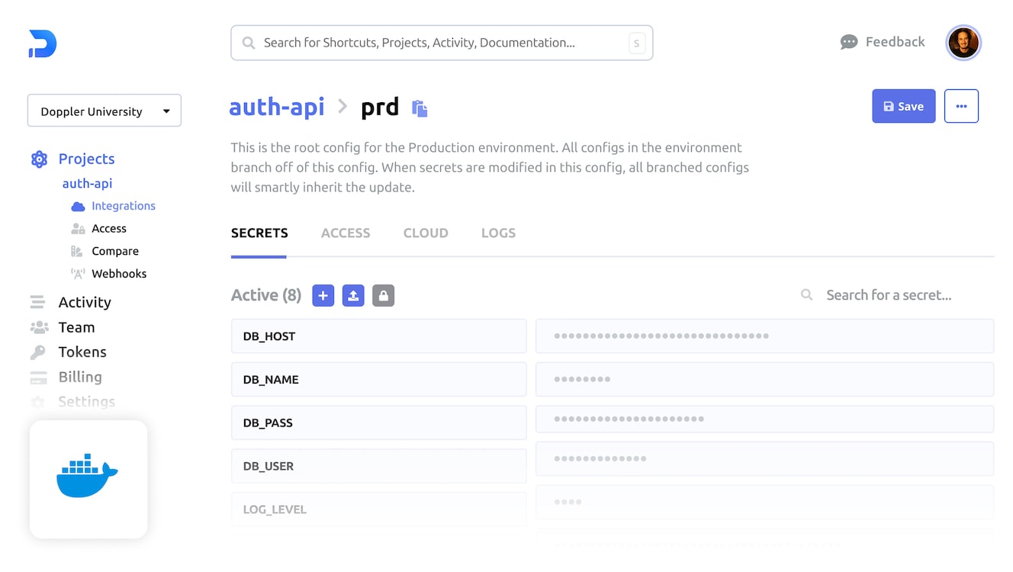
Task: Open Team using the people icon
Action: (39, 326)
